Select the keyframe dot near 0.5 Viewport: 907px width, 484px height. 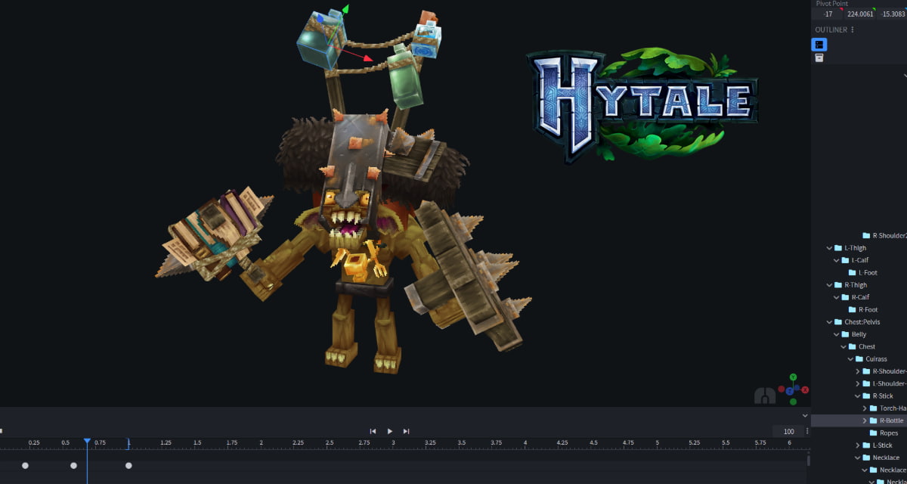tap(73, 466)
